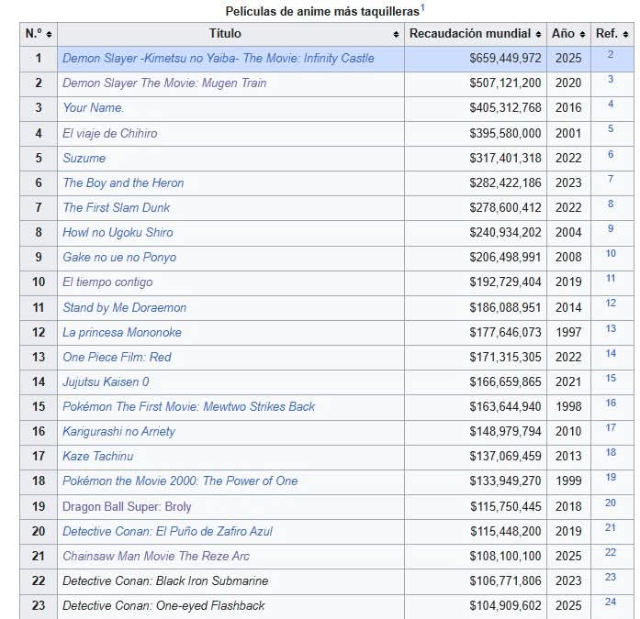Open Pokémon The First Movie link
The image size is (640, 619).
pos(189,406)
